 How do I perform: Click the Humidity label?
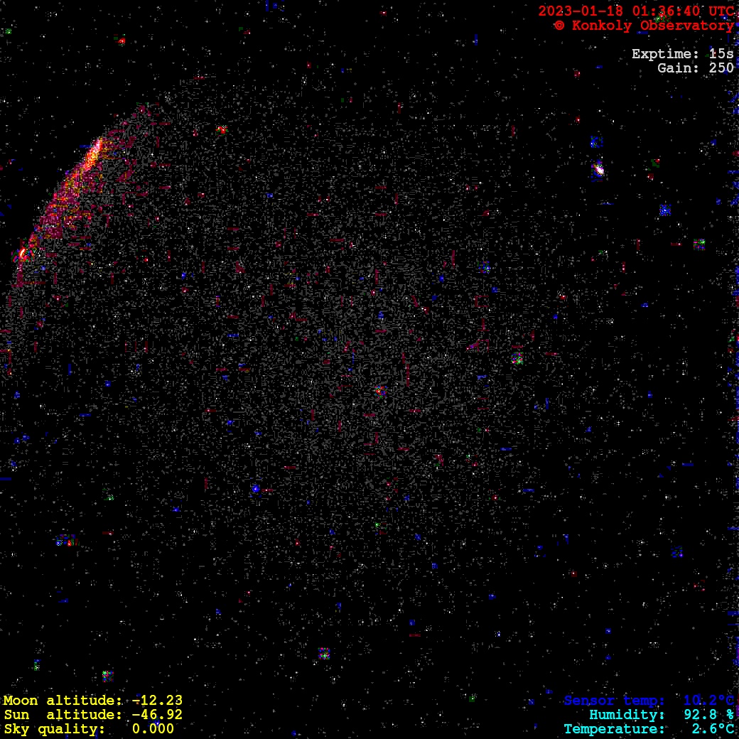point(627,715)
